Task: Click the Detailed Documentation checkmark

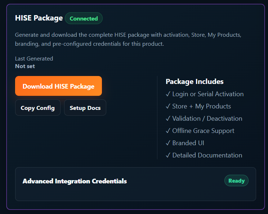Action: coord(168,155)
